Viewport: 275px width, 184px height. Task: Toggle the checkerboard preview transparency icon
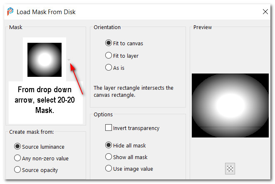(x=230, y=169)
